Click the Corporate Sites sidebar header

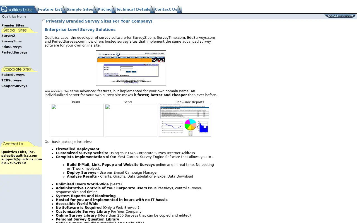click(19, 69)
